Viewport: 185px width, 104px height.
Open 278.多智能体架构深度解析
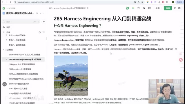click(20, 94)
